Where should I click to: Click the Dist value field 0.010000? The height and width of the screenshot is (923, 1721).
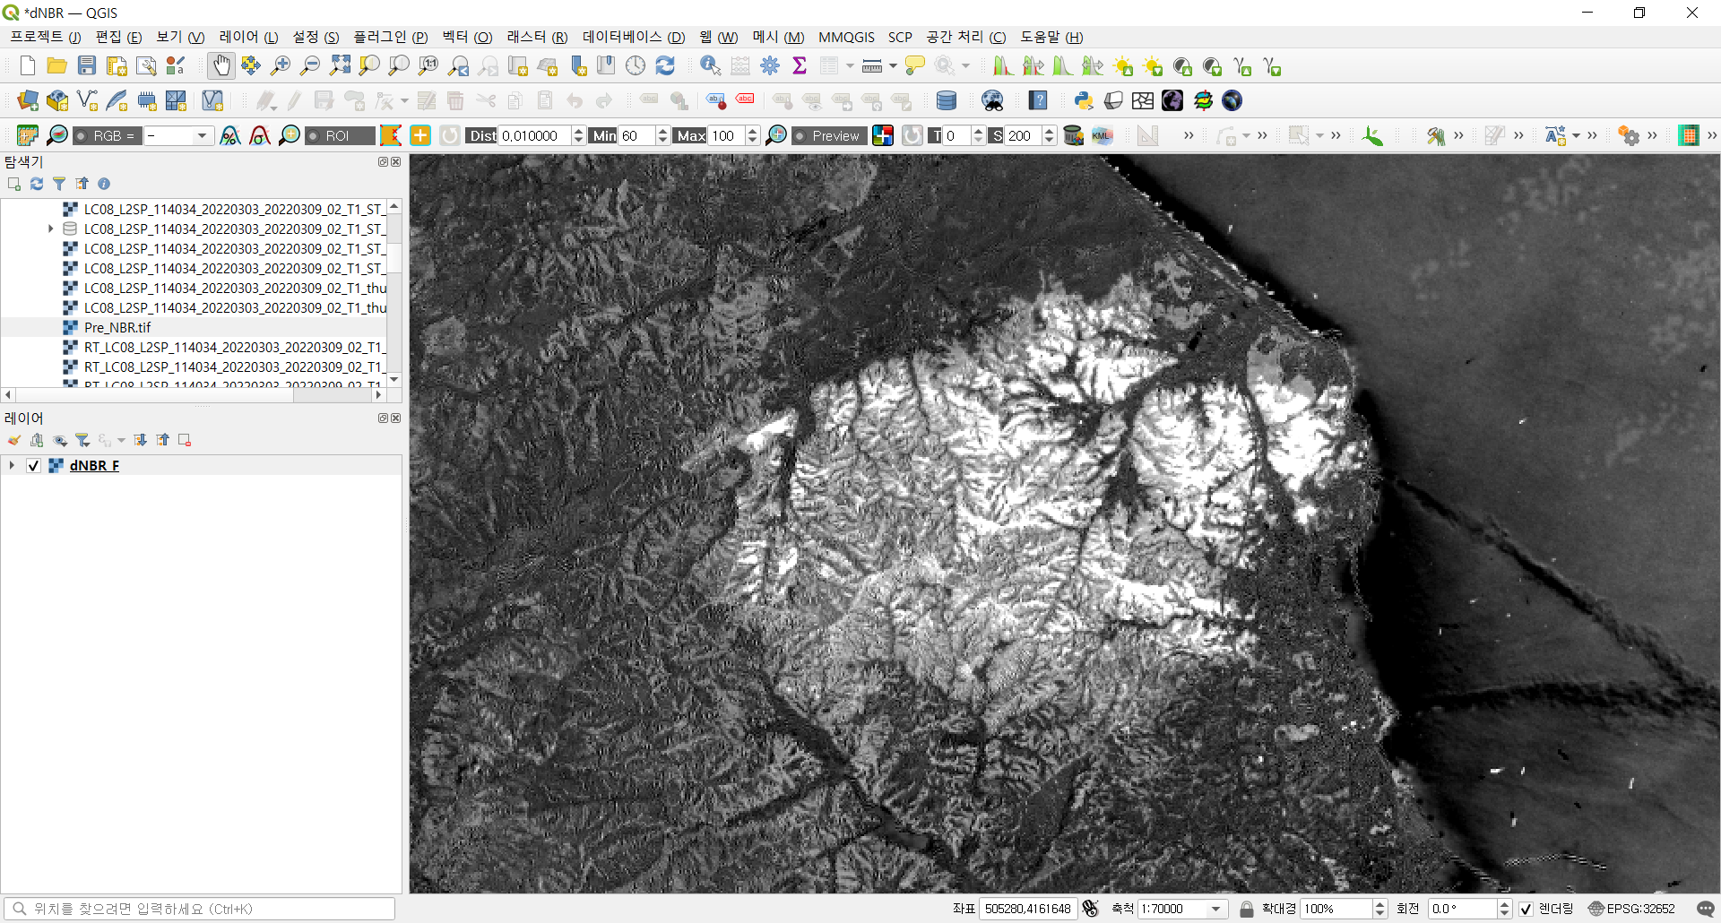[x=534, y=135]
